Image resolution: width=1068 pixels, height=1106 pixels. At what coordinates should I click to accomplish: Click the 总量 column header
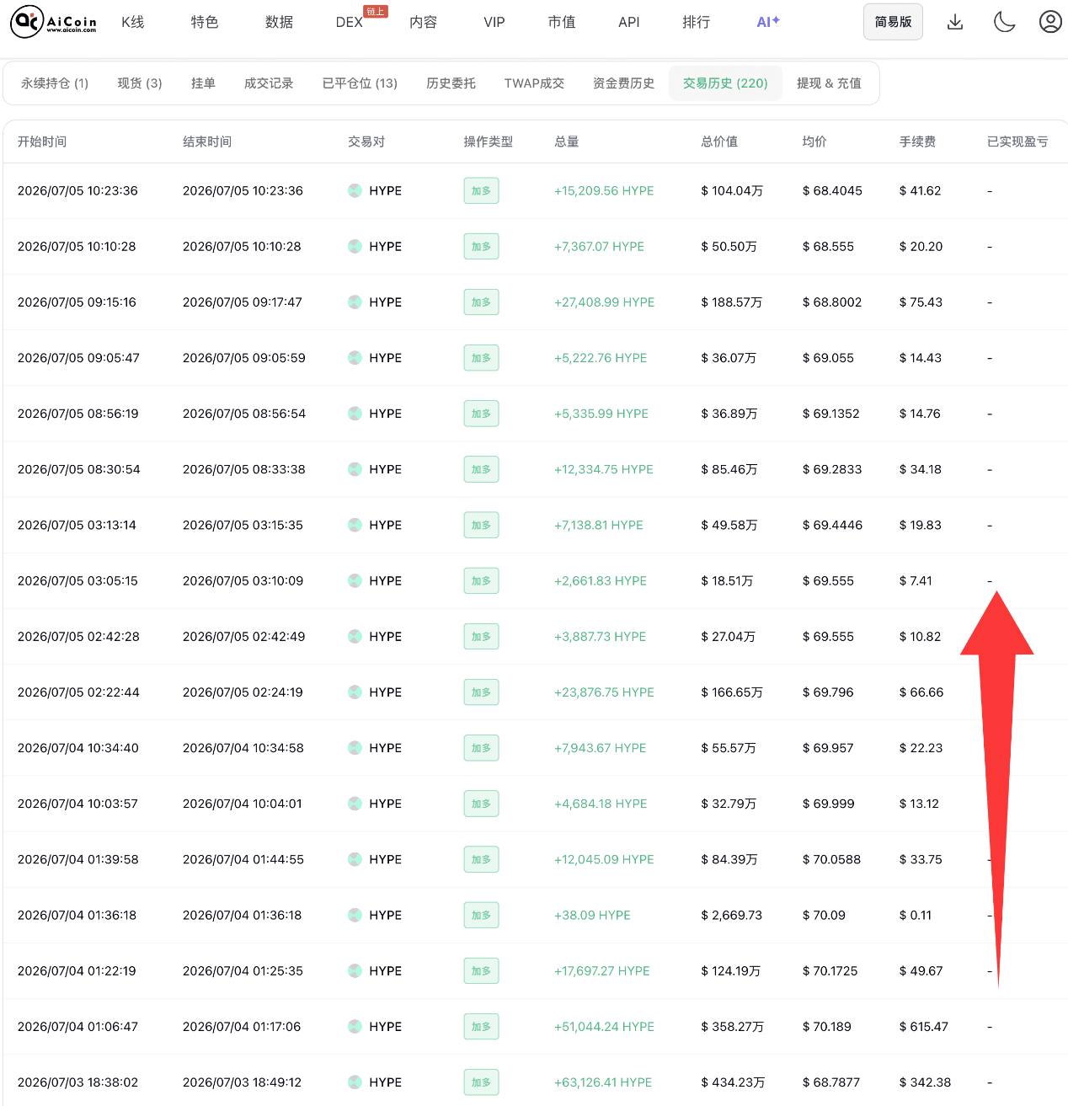(567, 142)
